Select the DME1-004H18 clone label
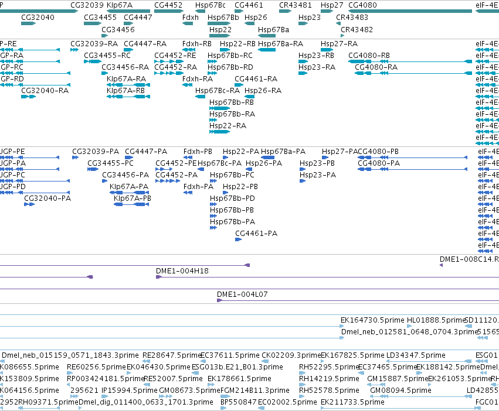The image size is (499, 411). (182, 271)
